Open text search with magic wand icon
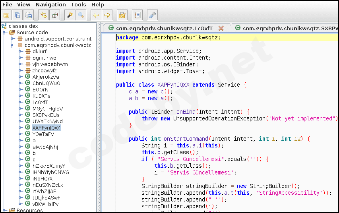 click(x=70, y=15)
